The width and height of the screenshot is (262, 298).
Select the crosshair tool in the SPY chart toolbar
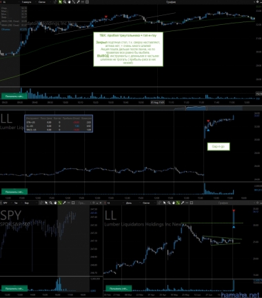point(41,203)
